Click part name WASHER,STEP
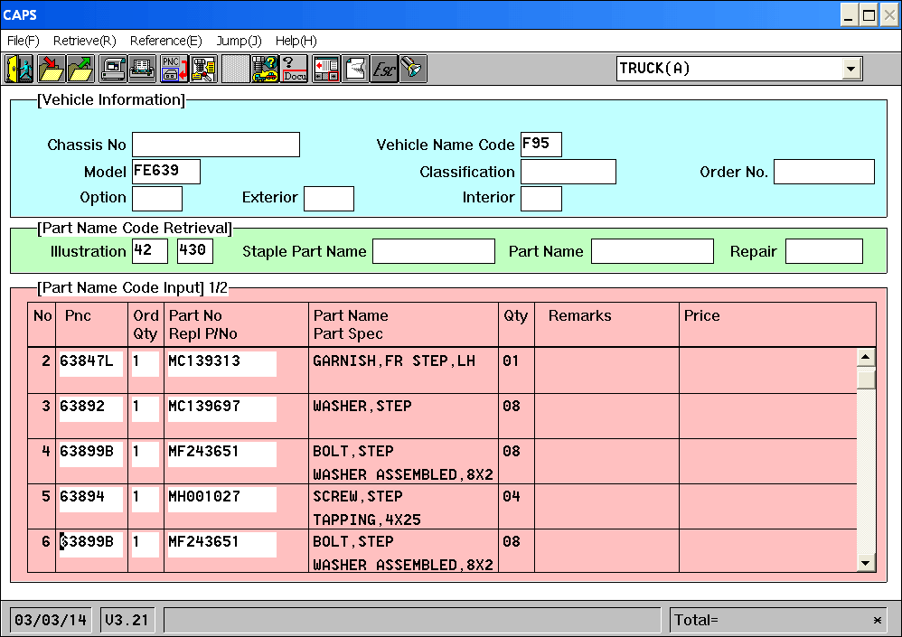Viewport: 902px width, 637px height. [x=362, y=407]
